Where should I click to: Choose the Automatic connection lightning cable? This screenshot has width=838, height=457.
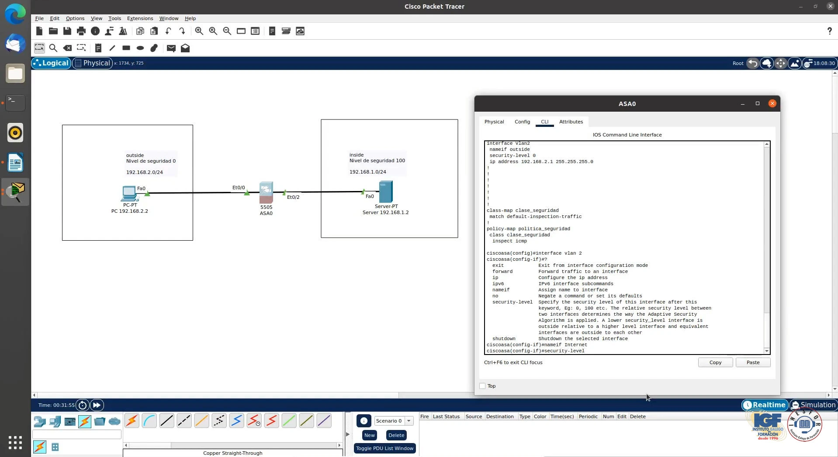click(132, 421)
